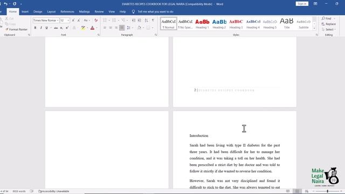Open the Find dropdown arrow
The width and height of the screenshot is (345, 194).
[334, 18]
